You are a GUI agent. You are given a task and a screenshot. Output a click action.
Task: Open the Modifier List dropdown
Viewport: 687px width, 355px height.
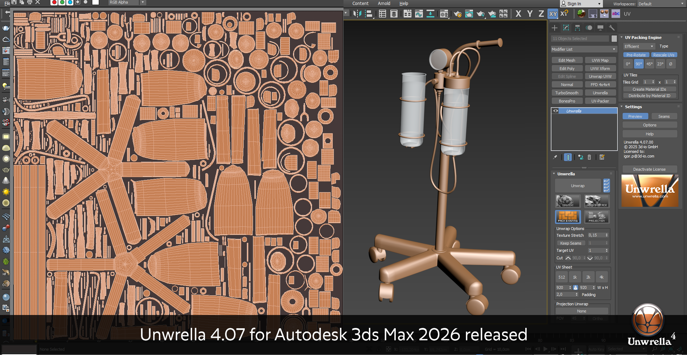pyautogui.click(x=584, y=49)
